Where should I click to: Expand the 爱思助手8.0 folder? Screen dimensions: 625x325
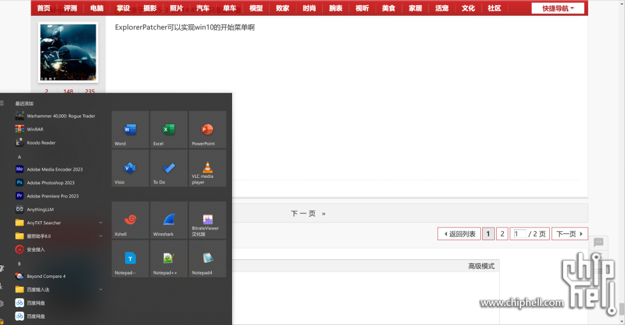tap(59, 236)
